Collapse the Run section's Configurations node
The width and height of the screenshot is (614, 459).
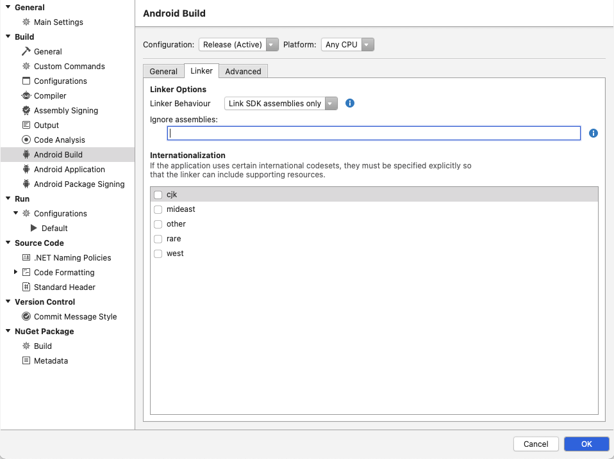point(15,213)
